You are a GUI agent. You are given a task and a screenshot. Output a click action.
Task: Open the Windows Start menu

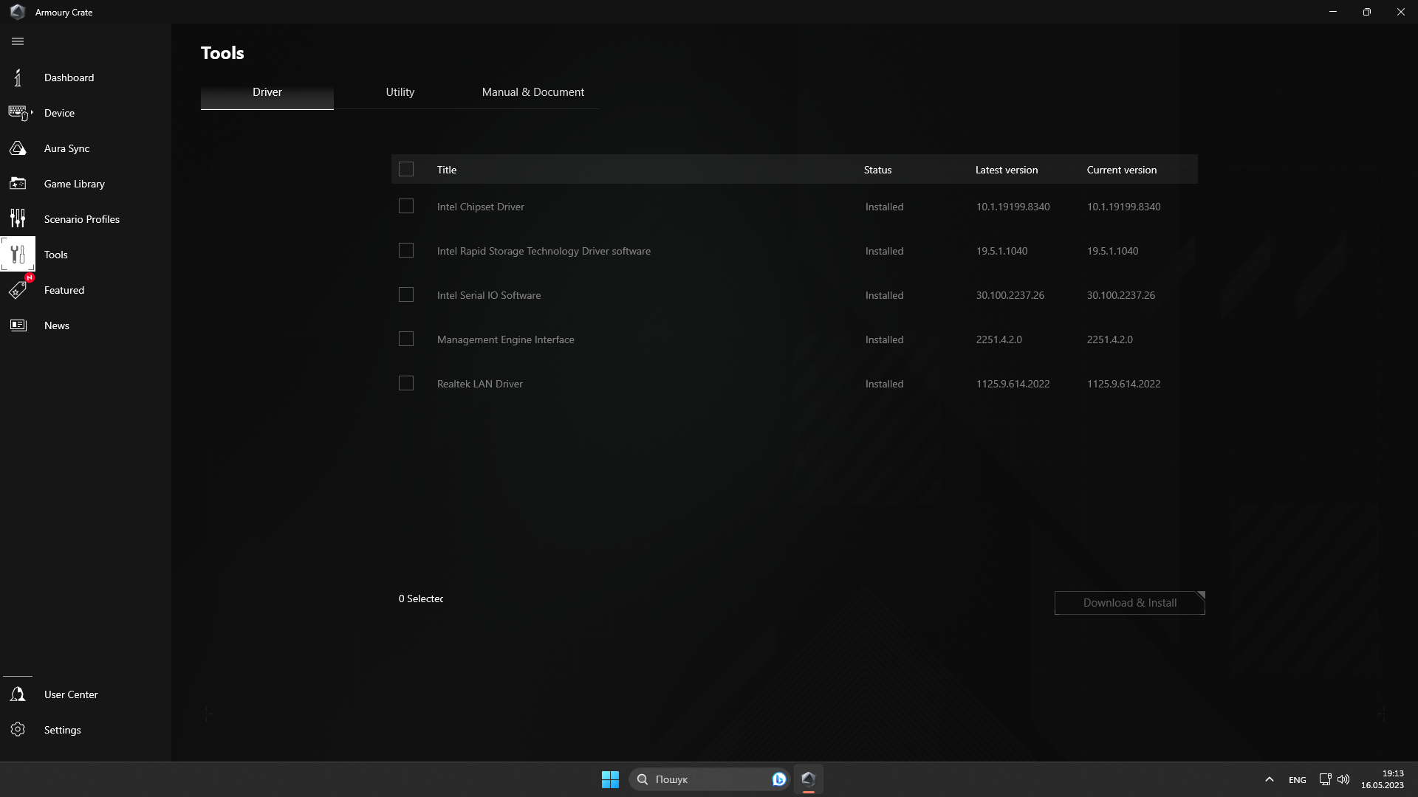click(x=610, y=779)
